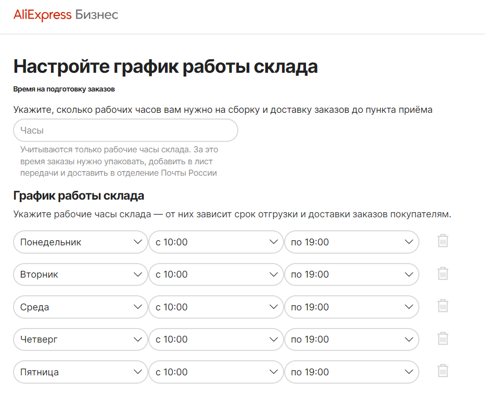
Task: Open Friday start time 'с 10:00' dropdown
Action: (216, 372)
